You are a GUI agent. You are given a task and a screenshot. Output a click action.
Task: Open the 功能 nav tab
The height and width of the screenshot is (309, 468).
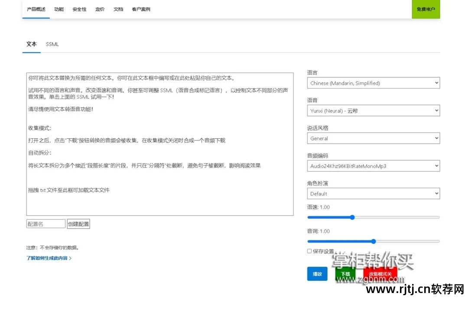pos(59,9)
